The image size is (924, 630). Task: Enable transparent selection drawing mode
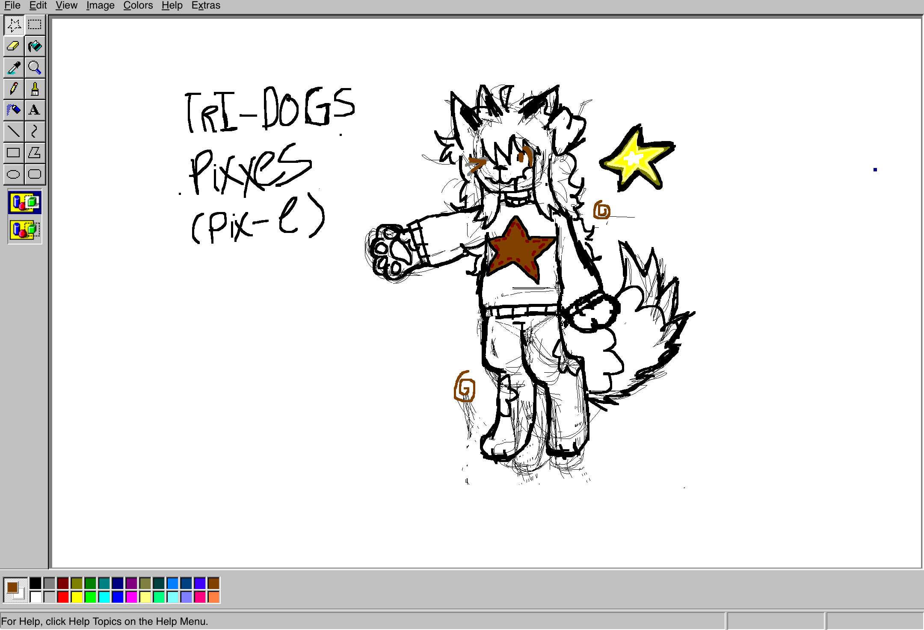(25, 230)
